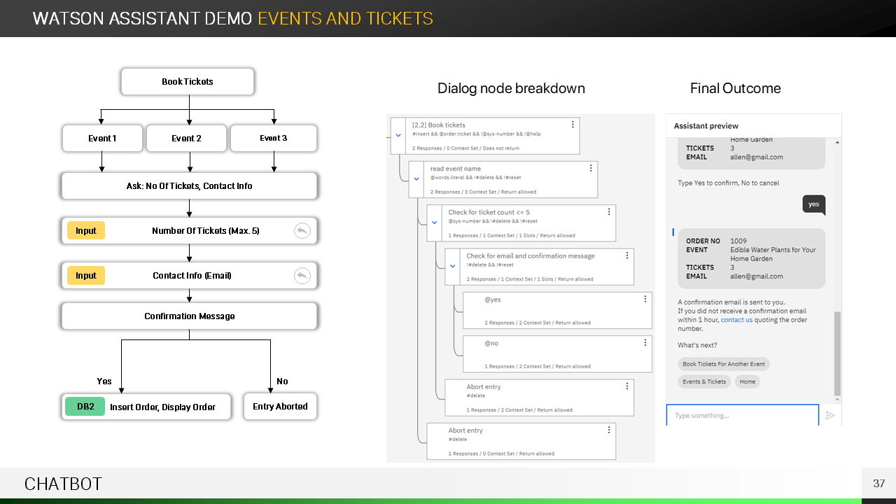Click the Type something input field
896x504 pixels.
742,415
